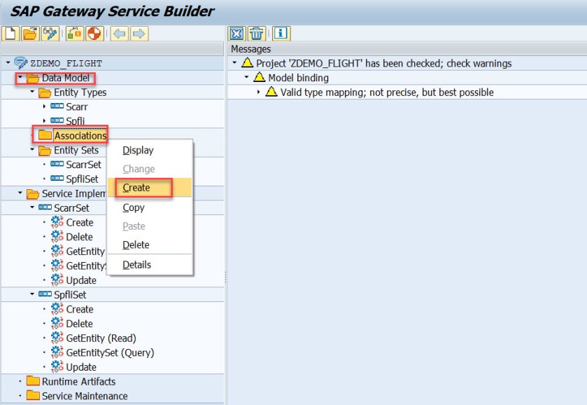Click the Create Project toolbar icon
This screenshot has width=587, height=405.
pos(10,34)
